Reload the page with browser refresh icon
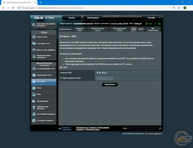Image resolution: width=193 pixels, height=148 pixels. (x=13, y=8)
